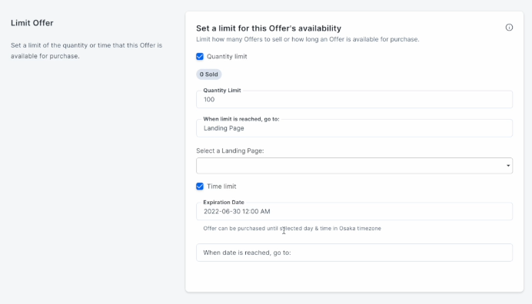Uncheck the Time limit checkbox
532x304 pixels.
(200, 187)
